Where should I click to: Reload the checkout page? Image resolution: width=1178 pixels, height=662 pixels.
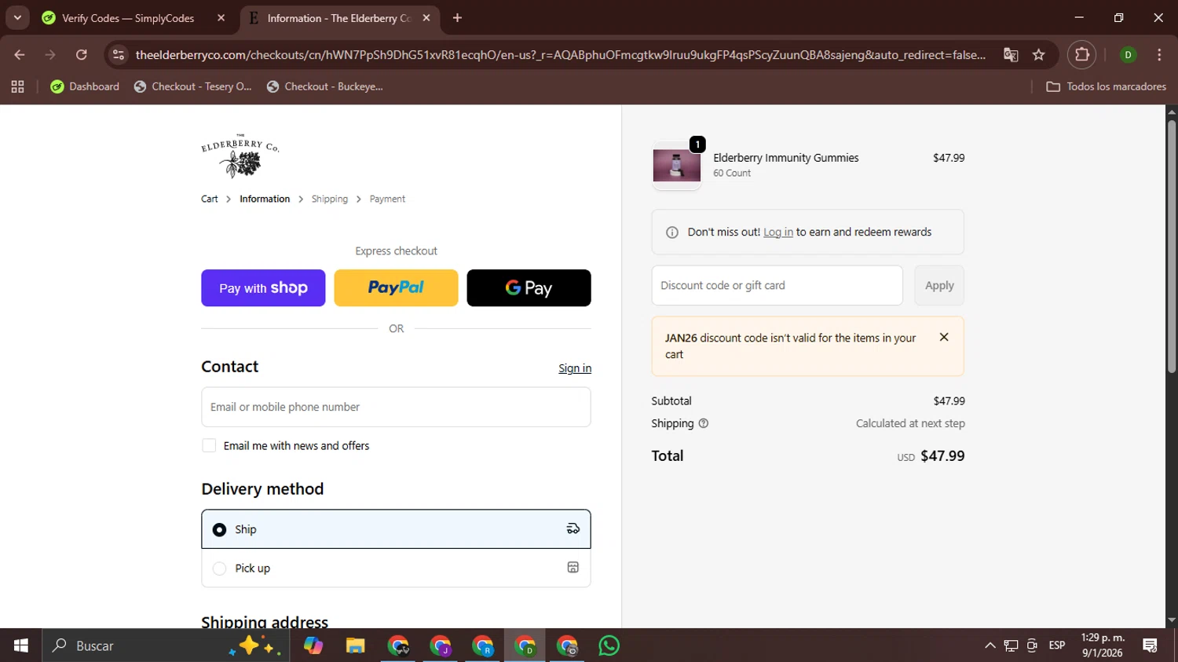(x=82, y=55)
